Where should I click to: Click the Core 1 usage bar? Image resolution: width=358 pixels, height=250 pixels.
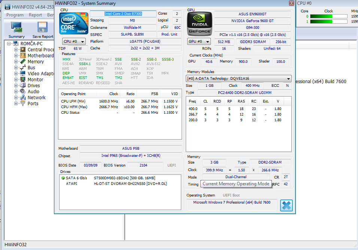[328, 21]
